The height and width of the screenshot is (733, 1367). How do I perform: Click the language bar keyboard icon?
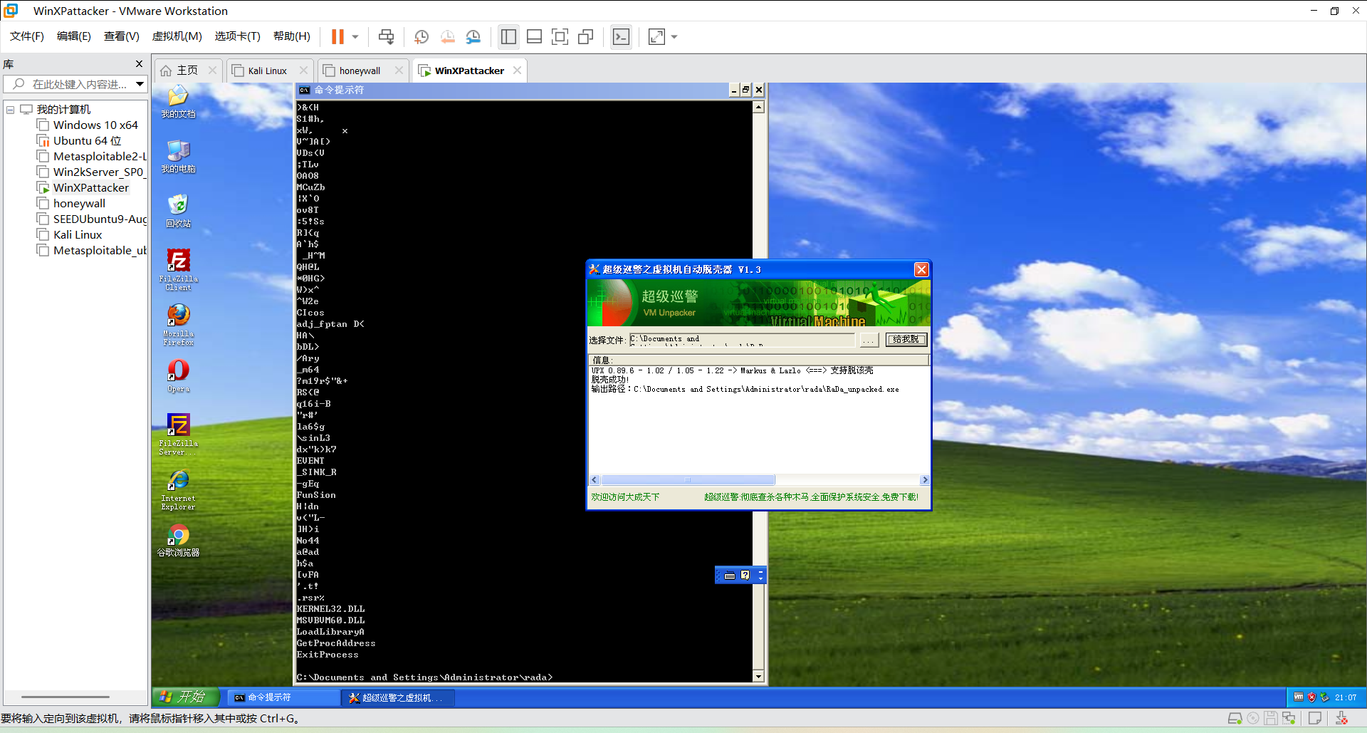click(730, 576)
